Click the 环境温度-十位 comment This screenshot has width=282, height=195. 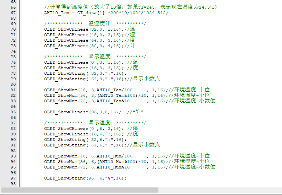[x=189, y=90]
